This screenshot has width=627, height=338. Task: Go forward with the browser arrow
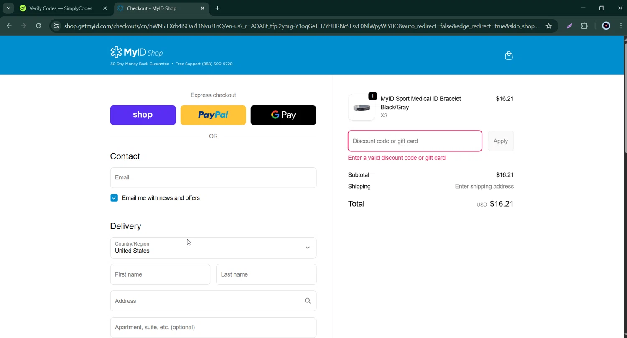[x=24, y=26]
